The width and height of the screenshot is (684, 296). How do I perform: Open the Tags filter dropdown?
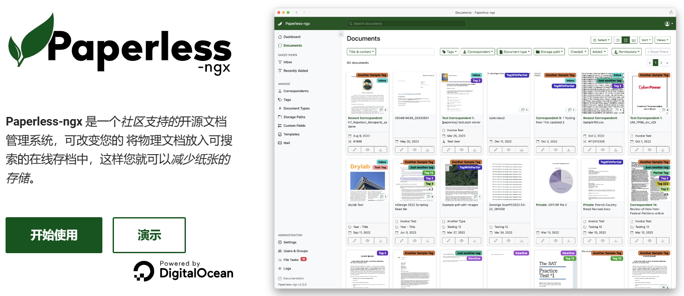449,52
